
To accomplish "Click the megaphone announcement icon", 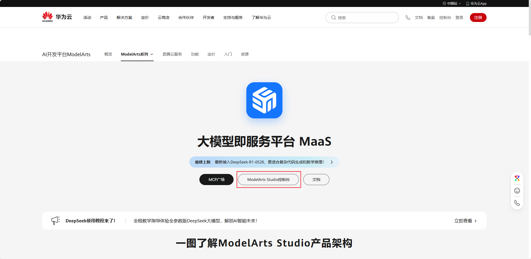I will [56, 221].
